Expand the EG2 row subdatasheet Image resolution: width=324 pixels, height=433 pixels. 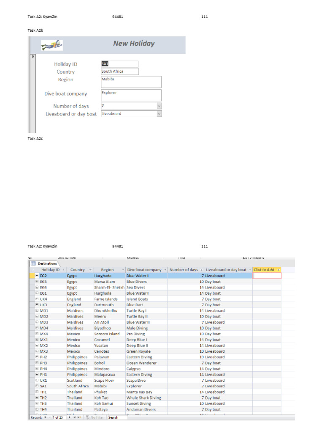[37, 276]
